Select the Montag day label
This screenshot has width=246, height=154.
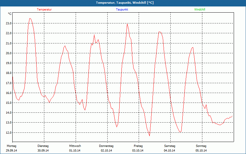(11, 146)
